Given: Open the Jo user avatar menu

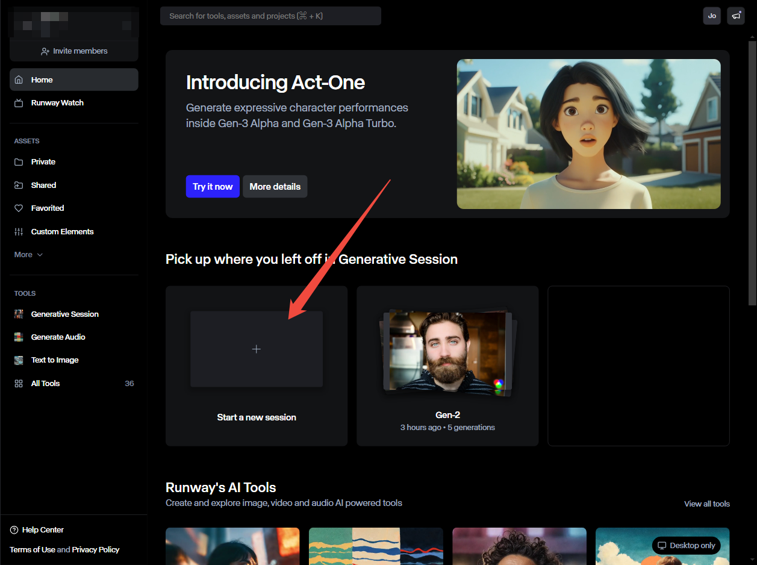Looking at the screenshot, I should click(712, 16).
